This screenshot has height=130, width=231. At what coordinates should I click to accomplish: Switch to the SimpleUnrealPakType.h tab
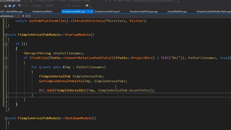click(x=107, y=11)
